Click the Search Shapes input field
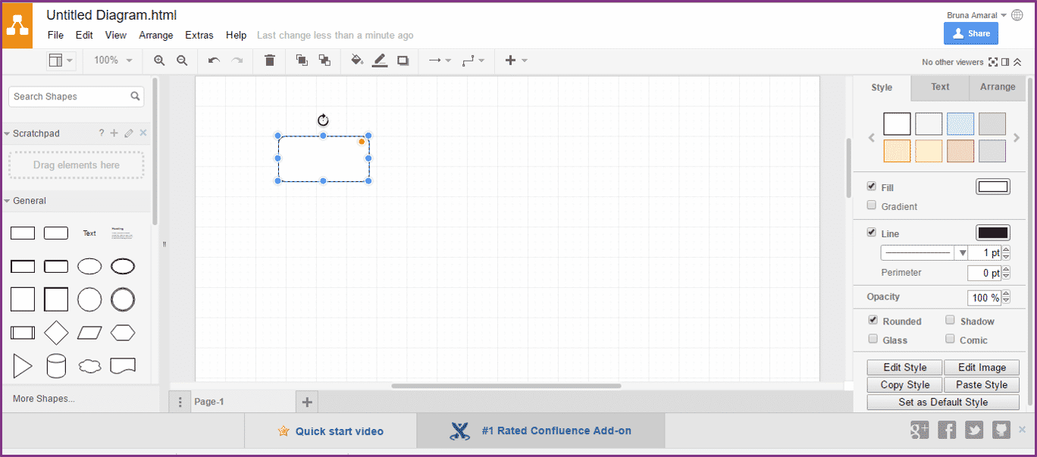Screen dimensions: 1037x457 [x=70, y=96]
